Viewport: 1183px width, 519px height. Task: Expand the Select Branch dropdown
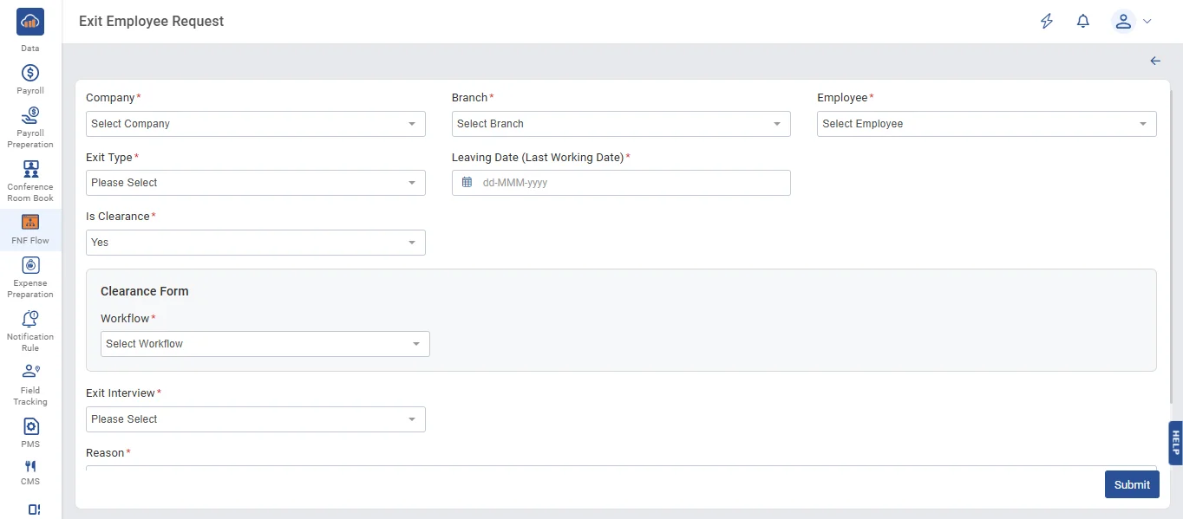point(620,124)
